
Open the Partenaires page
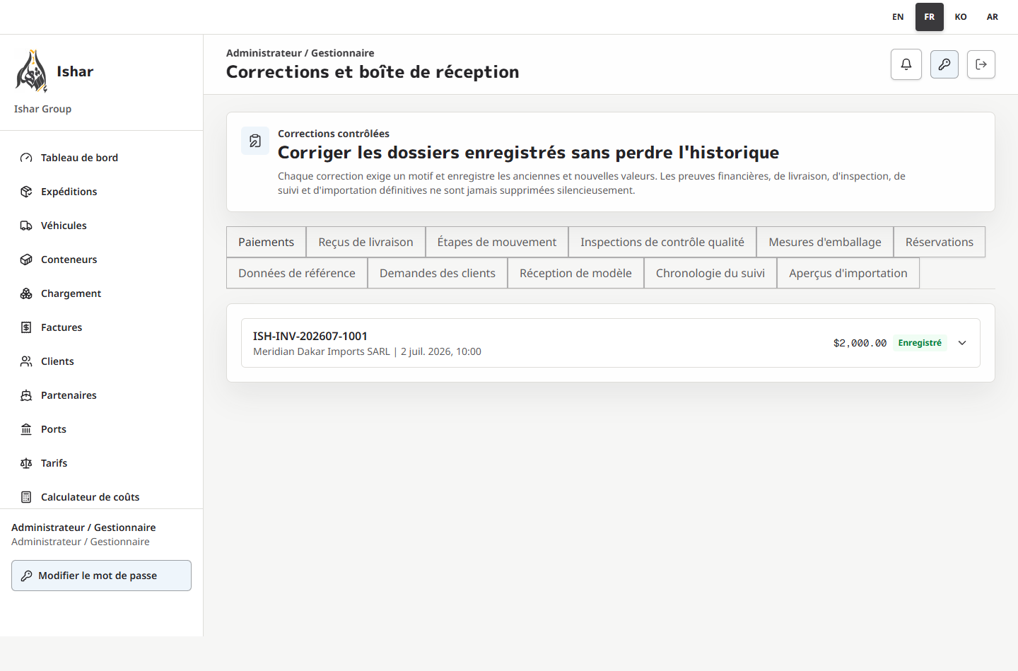tap(101, 395)
